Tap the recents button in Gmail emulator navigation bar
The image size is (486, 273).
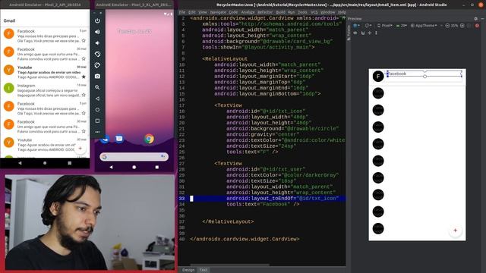(69, 163)
